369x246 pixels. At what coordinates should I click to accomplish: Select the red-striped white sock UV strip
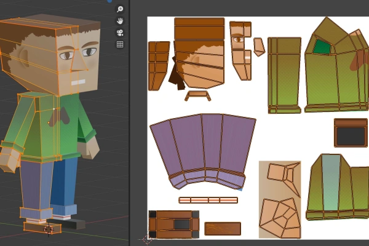pyautogui.click(x=208, y=200)
